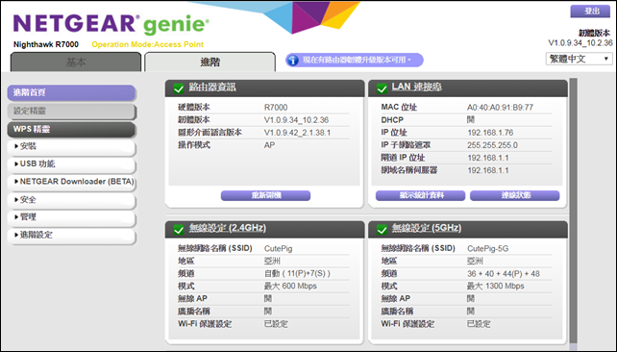Select 設定精靈 in the sidebar
Image resolution: width=617 pixels, height=352 pixels.
[72, 112]
